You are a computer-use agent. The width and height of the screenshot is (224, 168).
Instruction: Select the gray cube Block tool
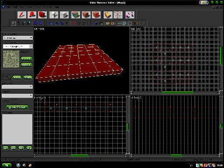(x=64, y=15)
